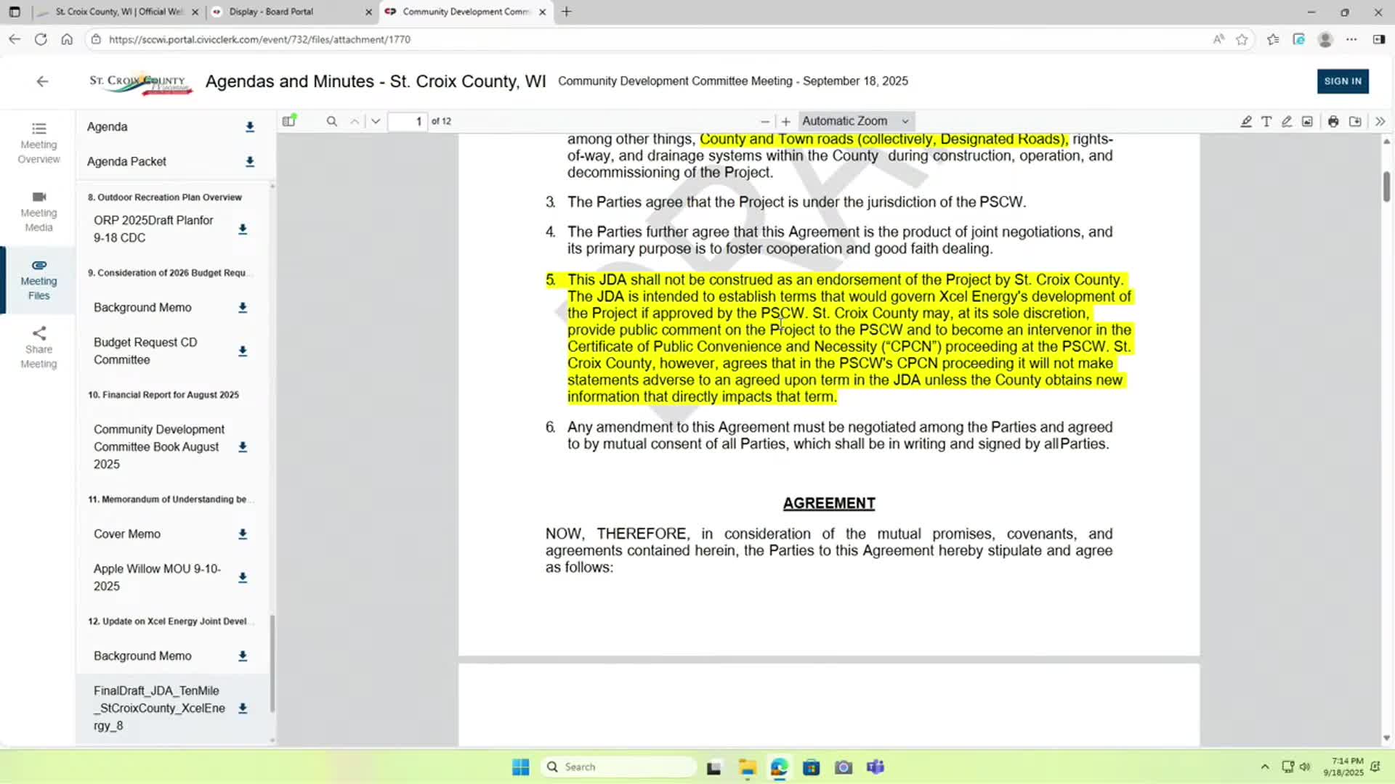
Task: Go to browser home page
Action: pos(67,39)
